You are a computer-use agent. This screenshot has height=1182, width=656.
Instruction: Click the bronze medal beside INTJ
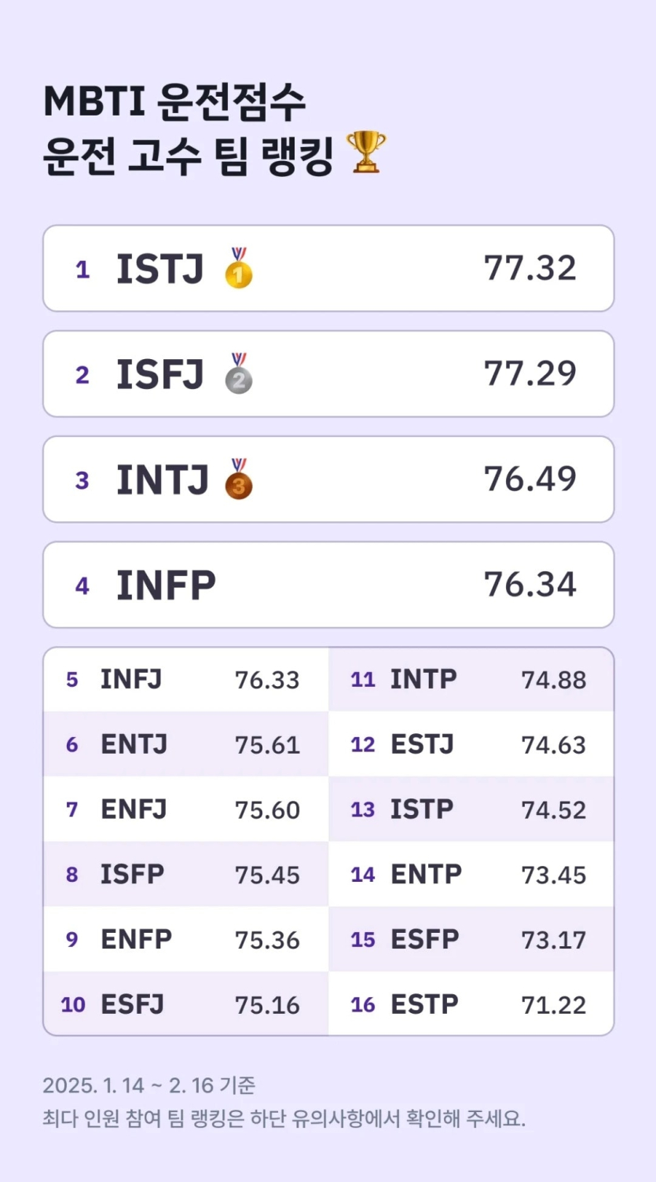(x=239, y=479)
